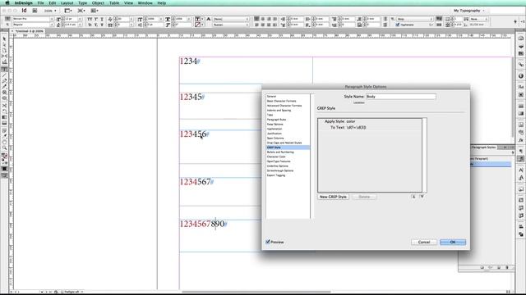Select Strikethrough Options category
Screen dimensions: 526x295
280,171
